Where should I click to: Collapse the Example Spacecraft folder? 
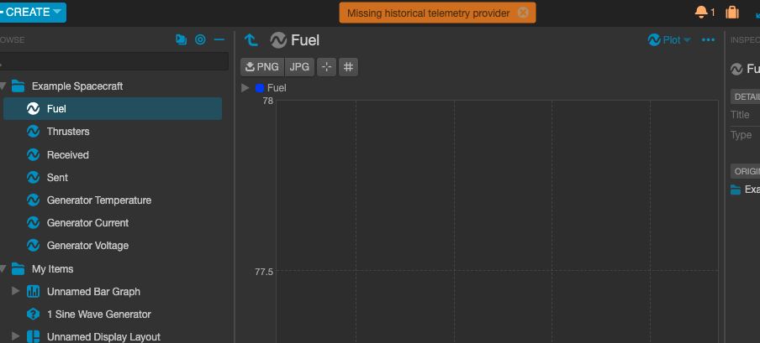pyautogui.click(x=3, y=86)
